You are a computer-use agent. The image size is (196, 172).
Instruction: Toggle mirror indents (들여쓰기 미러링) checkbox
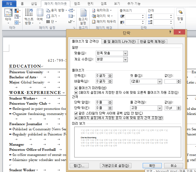(76, 88)
